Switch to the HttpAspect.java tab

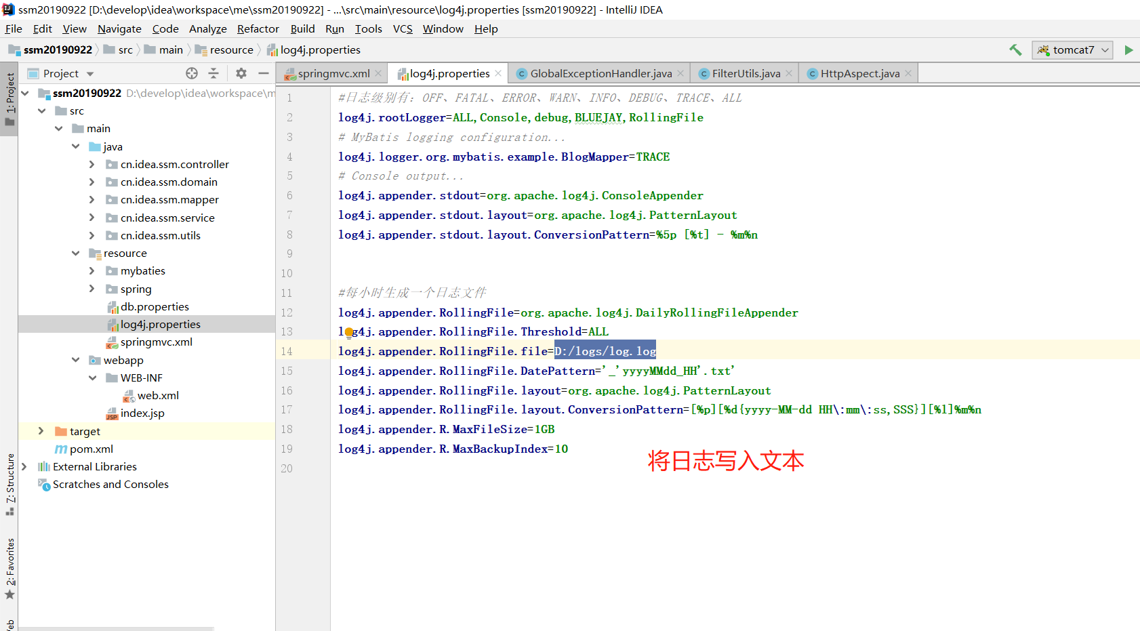pyautogui.click(x=859, y=73)
